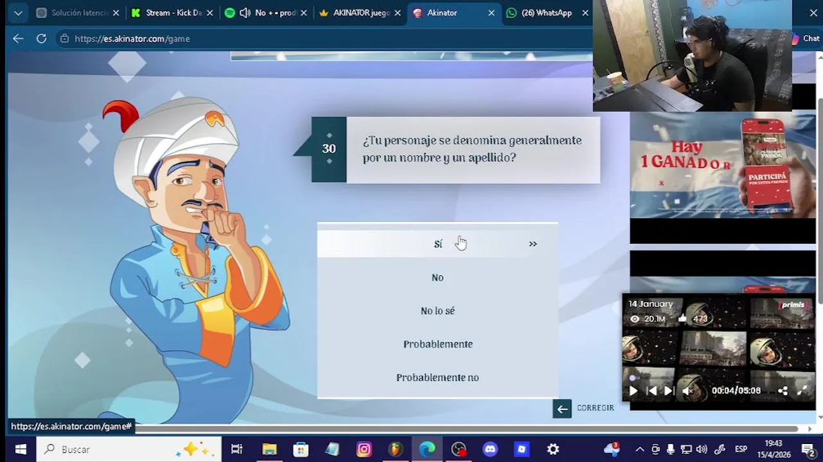The width and height of the screenshot is (823, 462).
Task: Close the 'Stream - Kick Da' tab
Action: 209,13
